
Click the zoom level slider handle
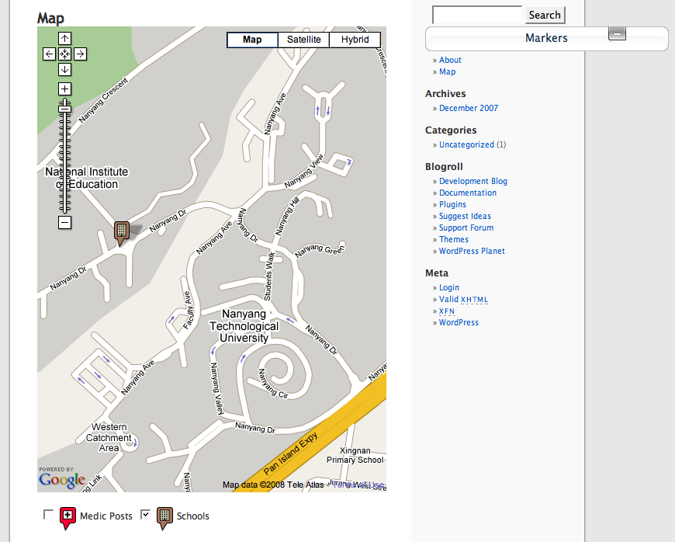64,109
